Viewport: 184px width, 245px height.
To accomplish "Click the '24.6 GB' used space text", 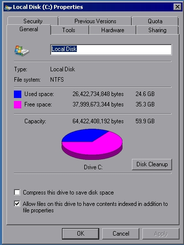I will (x=145, y=94).
